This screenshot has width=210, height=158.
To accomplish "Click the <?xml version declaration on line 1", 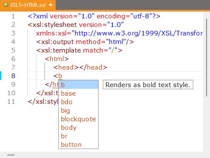I will click(x=94, y=16).
